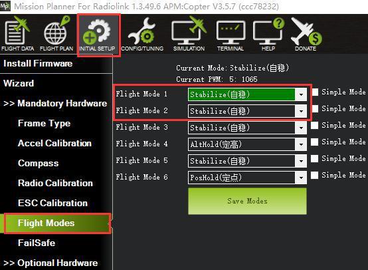Viewport: 368px width, 270px height.
Task: Enable Simple Mode for Flight Mode 1
Action: (315, 92)
